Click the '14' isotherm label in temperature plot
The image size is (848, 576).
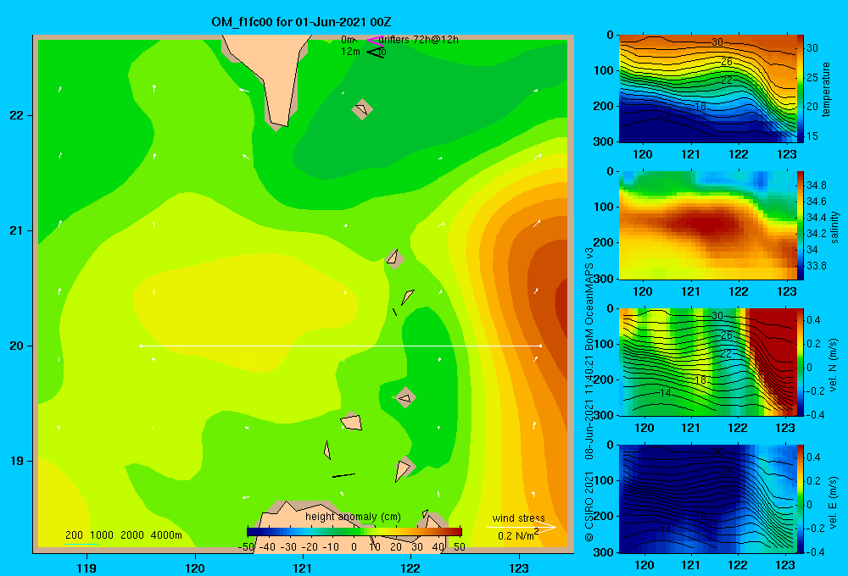[x=664, y=119]
